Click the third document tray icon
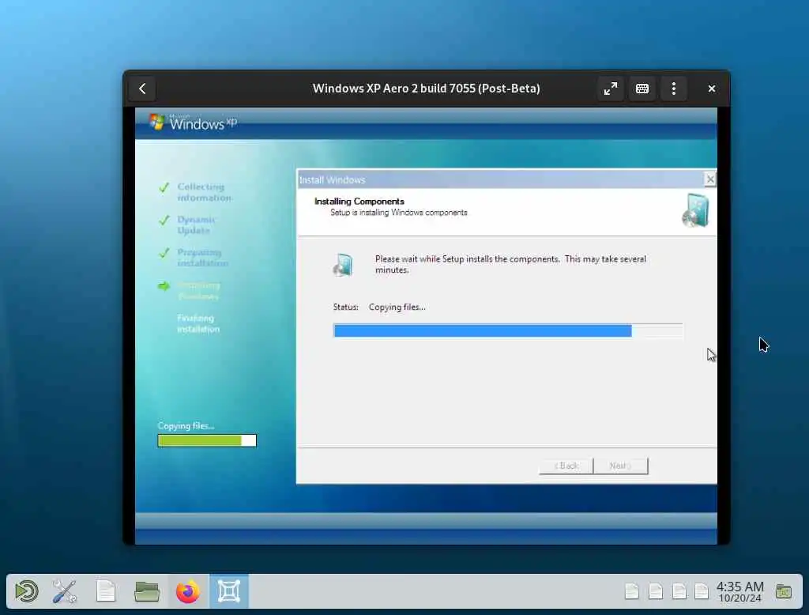The image size is (809, 615). click(679, 591)
